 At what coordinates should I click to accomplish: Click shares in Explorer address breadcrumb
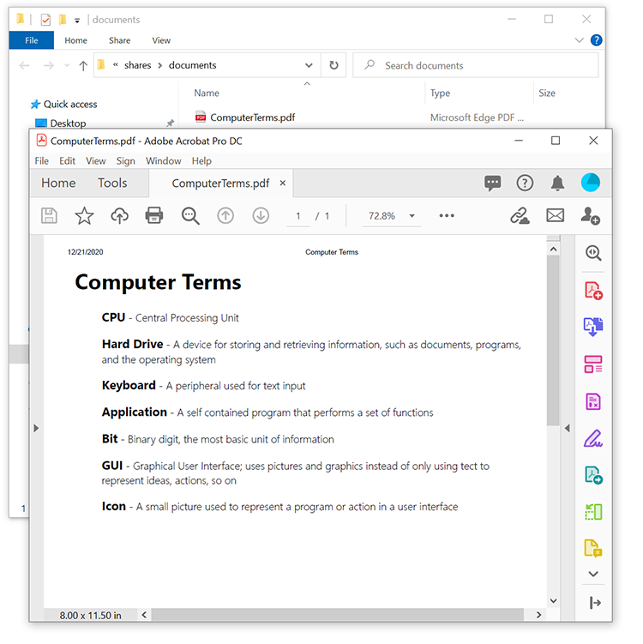[x=137, y=65]
